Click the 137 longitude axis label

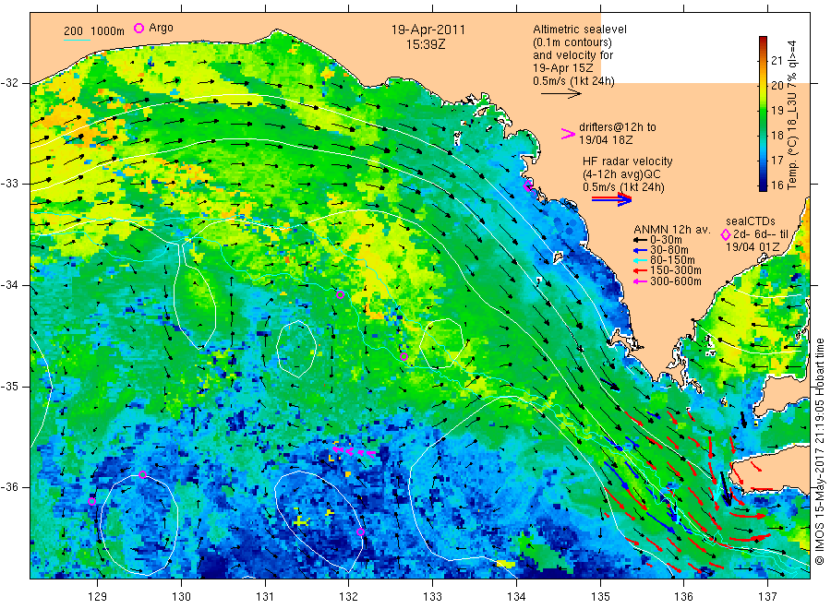coord(767,597)
